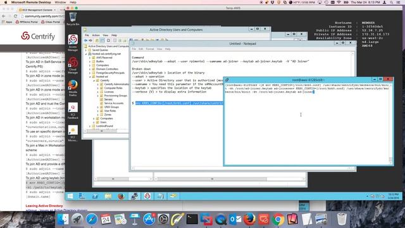Select LostAndFound folder in tree

click(x=104, y=126)
